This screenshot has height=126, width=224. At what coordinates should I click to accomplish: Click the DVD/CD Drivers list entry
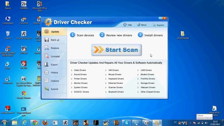coord(80,92)
